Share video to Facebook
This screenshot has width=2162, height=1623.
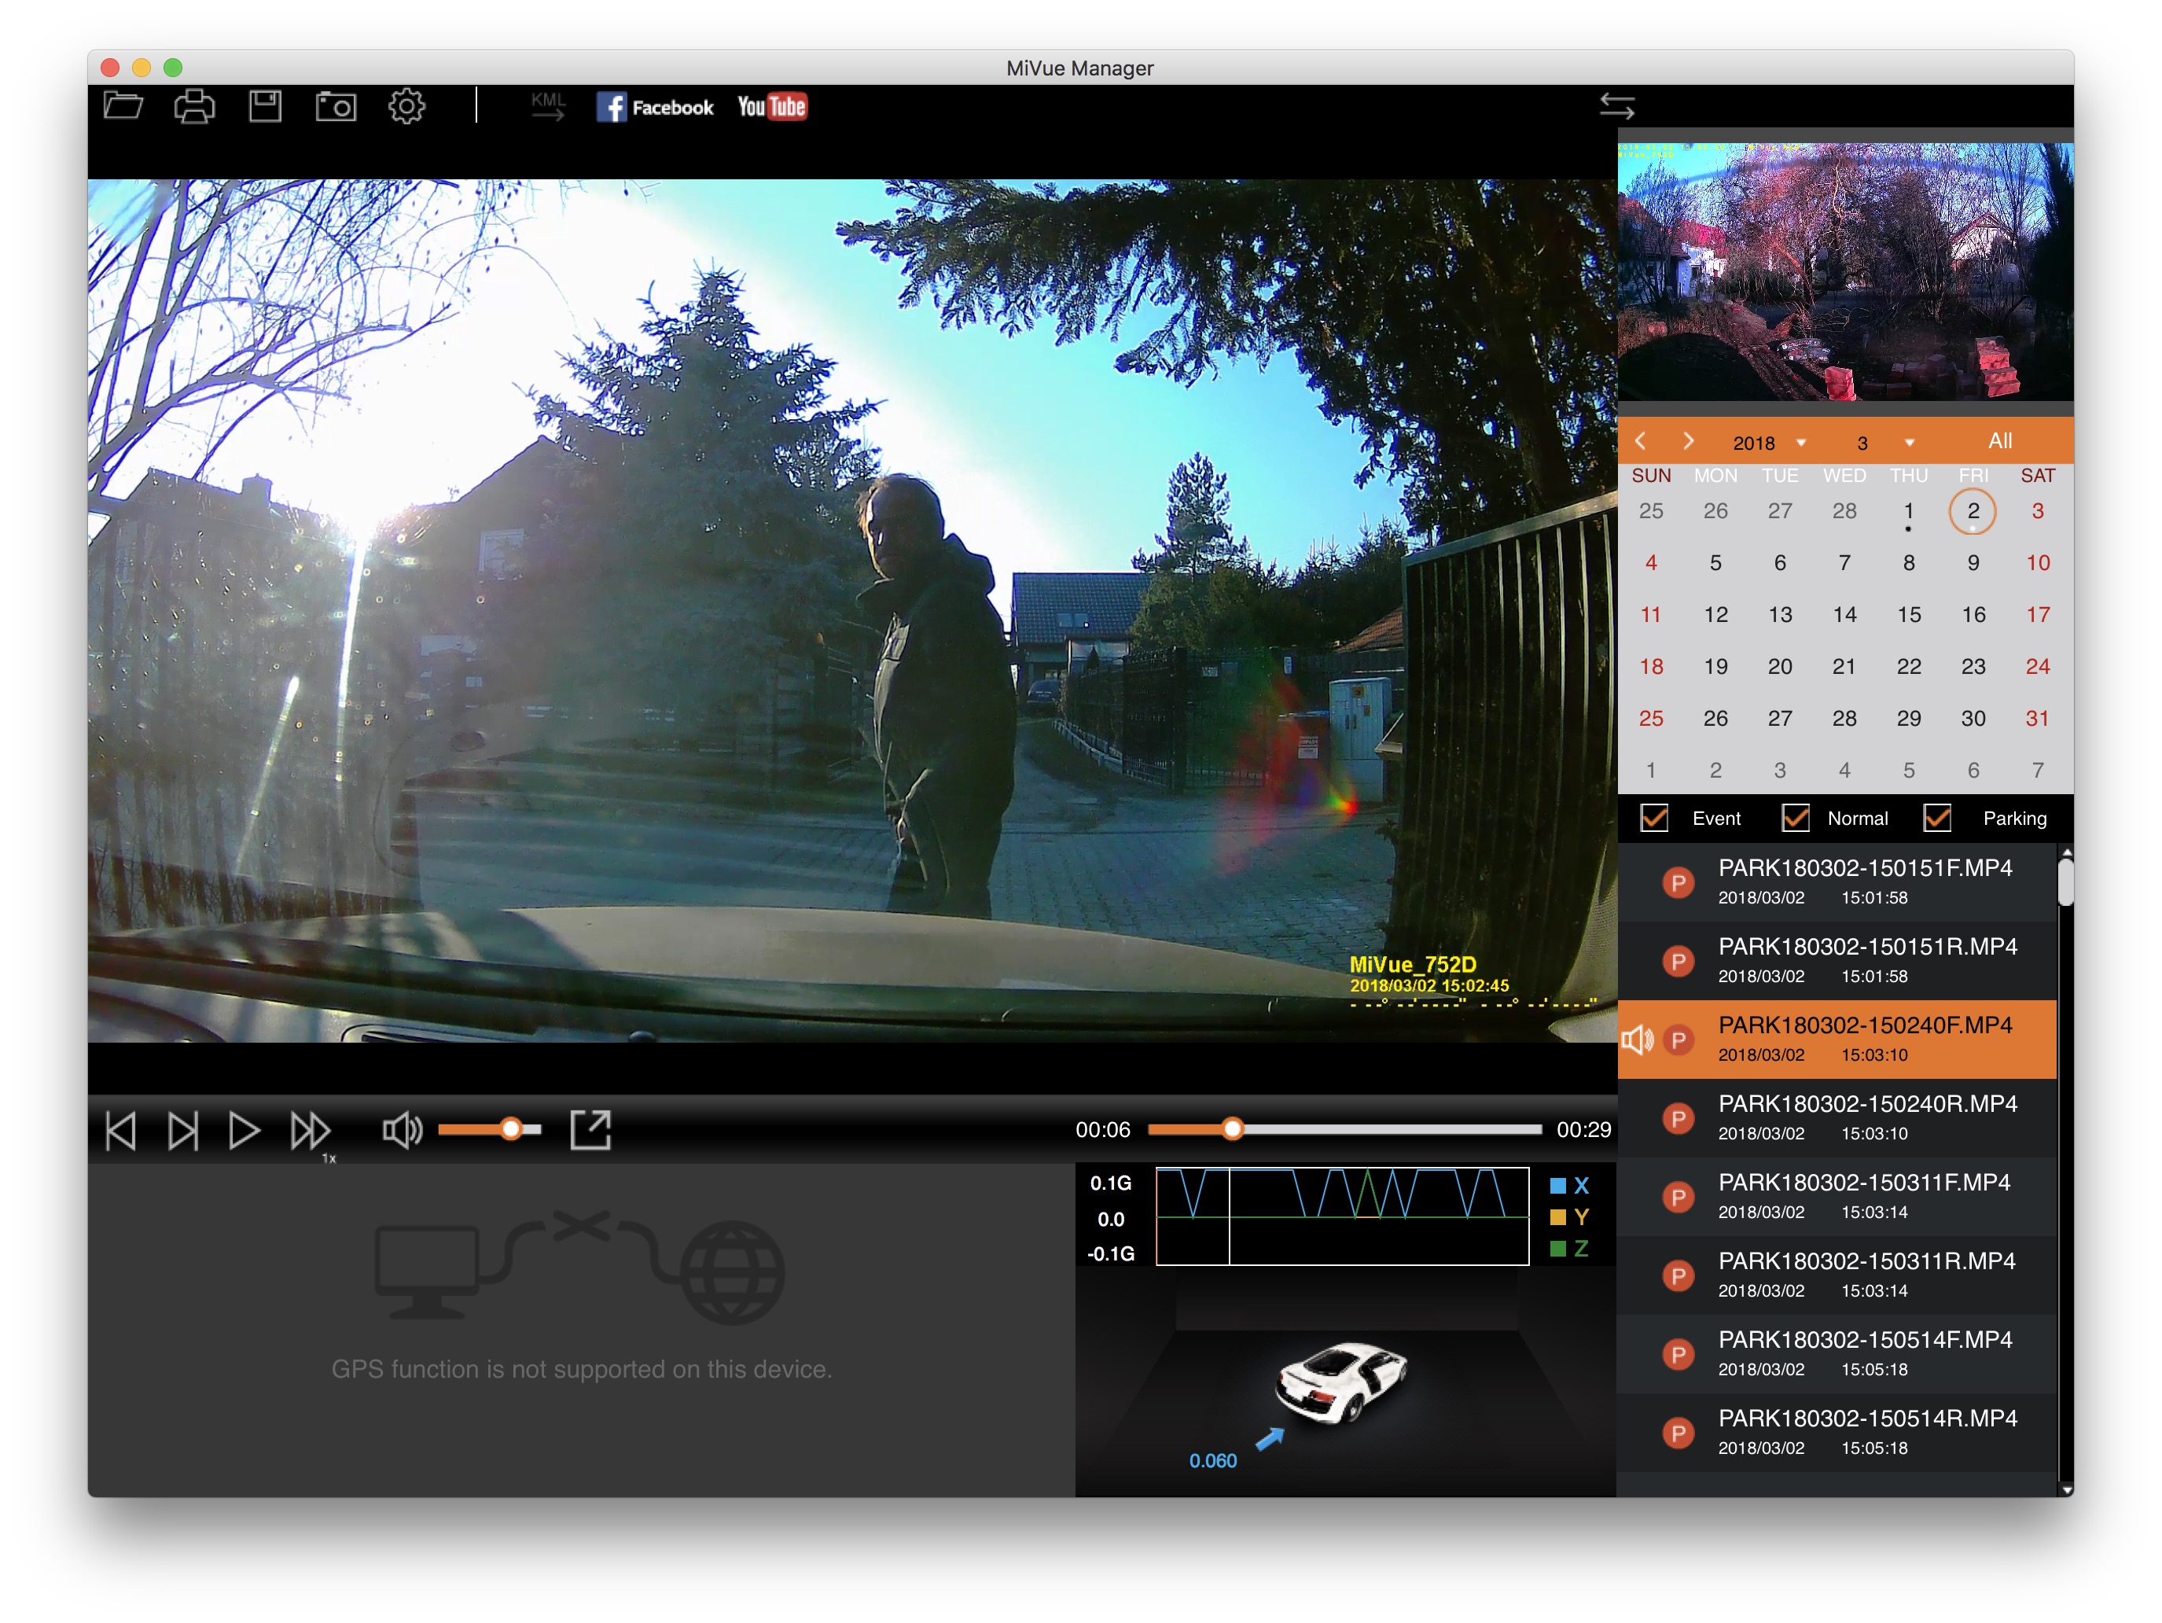click(655, 107)
